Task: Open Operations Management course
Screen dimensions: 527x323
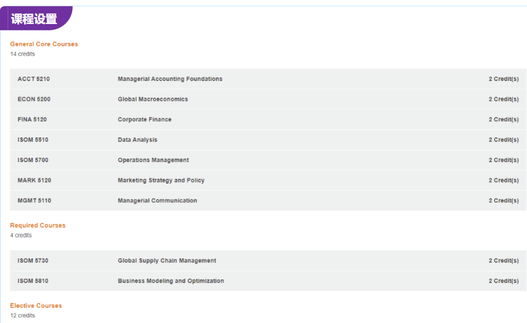Action: pos(153,160)
